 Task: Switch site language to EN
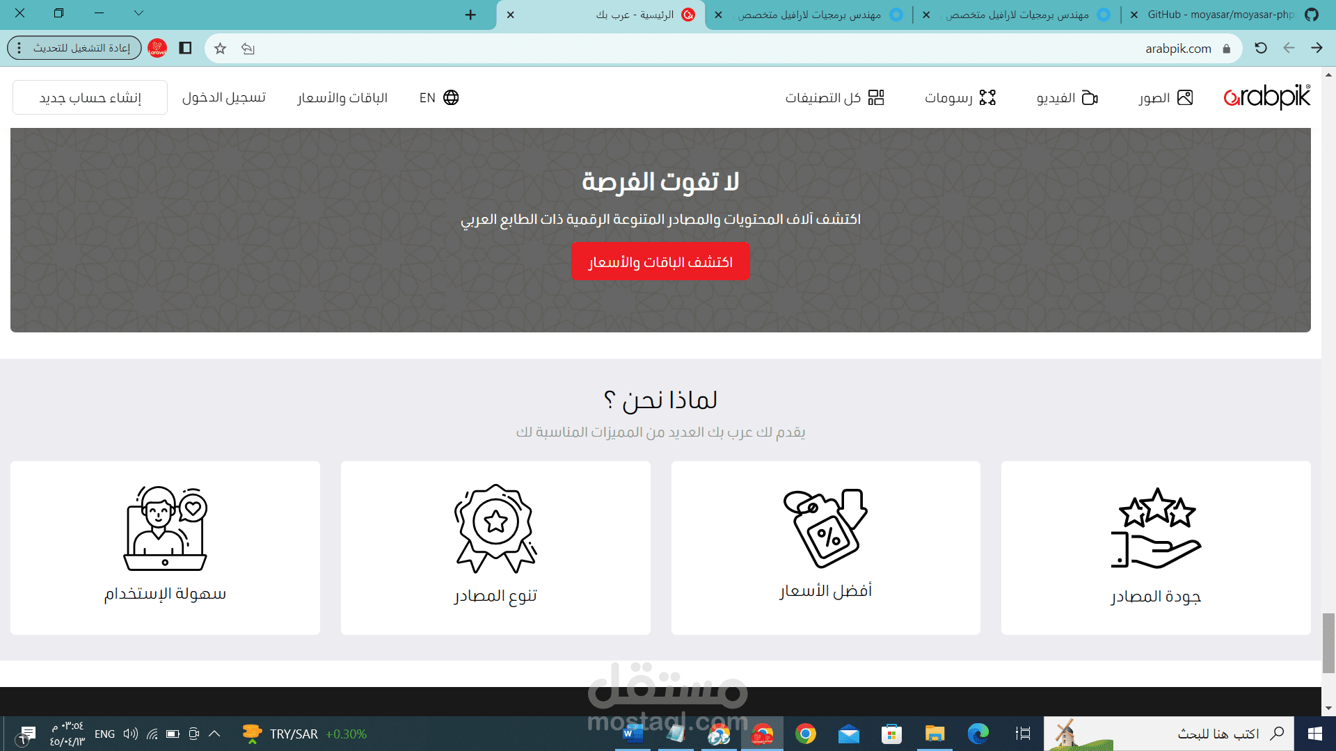[x=439, y=98]
